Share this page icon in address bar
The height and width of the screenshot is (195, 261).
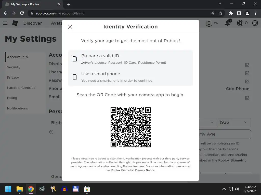point(213,13)
